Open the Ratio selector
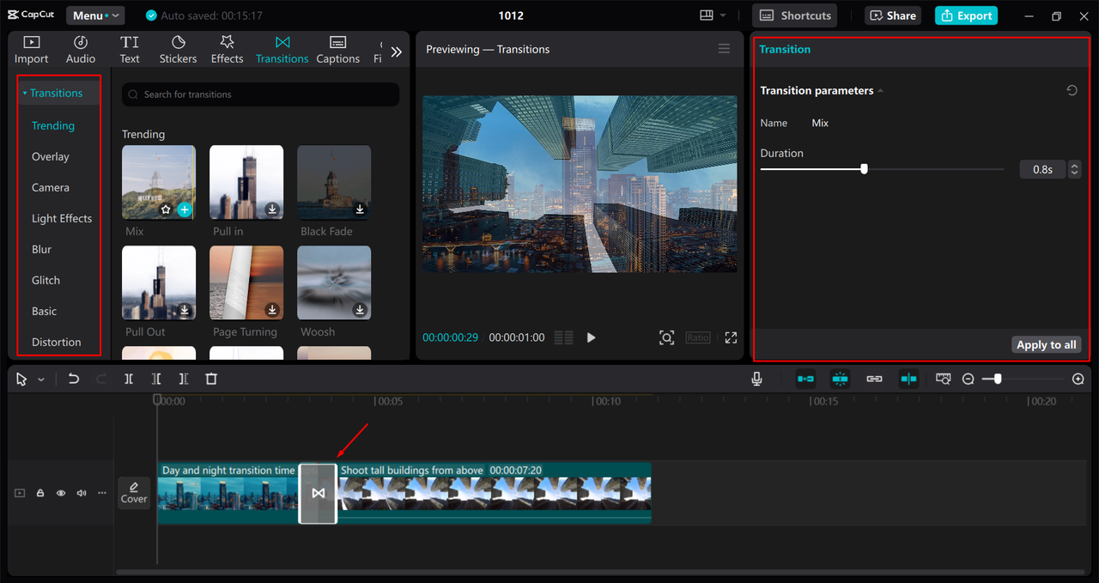1099x583 pixels. click(x=698, y=337)
